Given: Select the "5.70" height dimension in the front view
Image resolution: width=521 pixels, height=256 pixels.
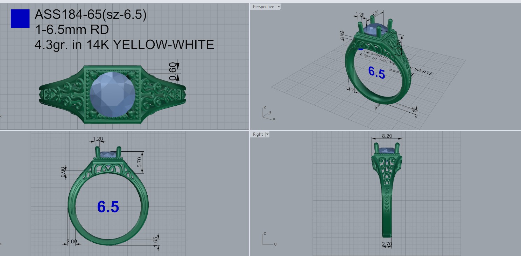Looking at the screenshot, I should click(140, 162).
